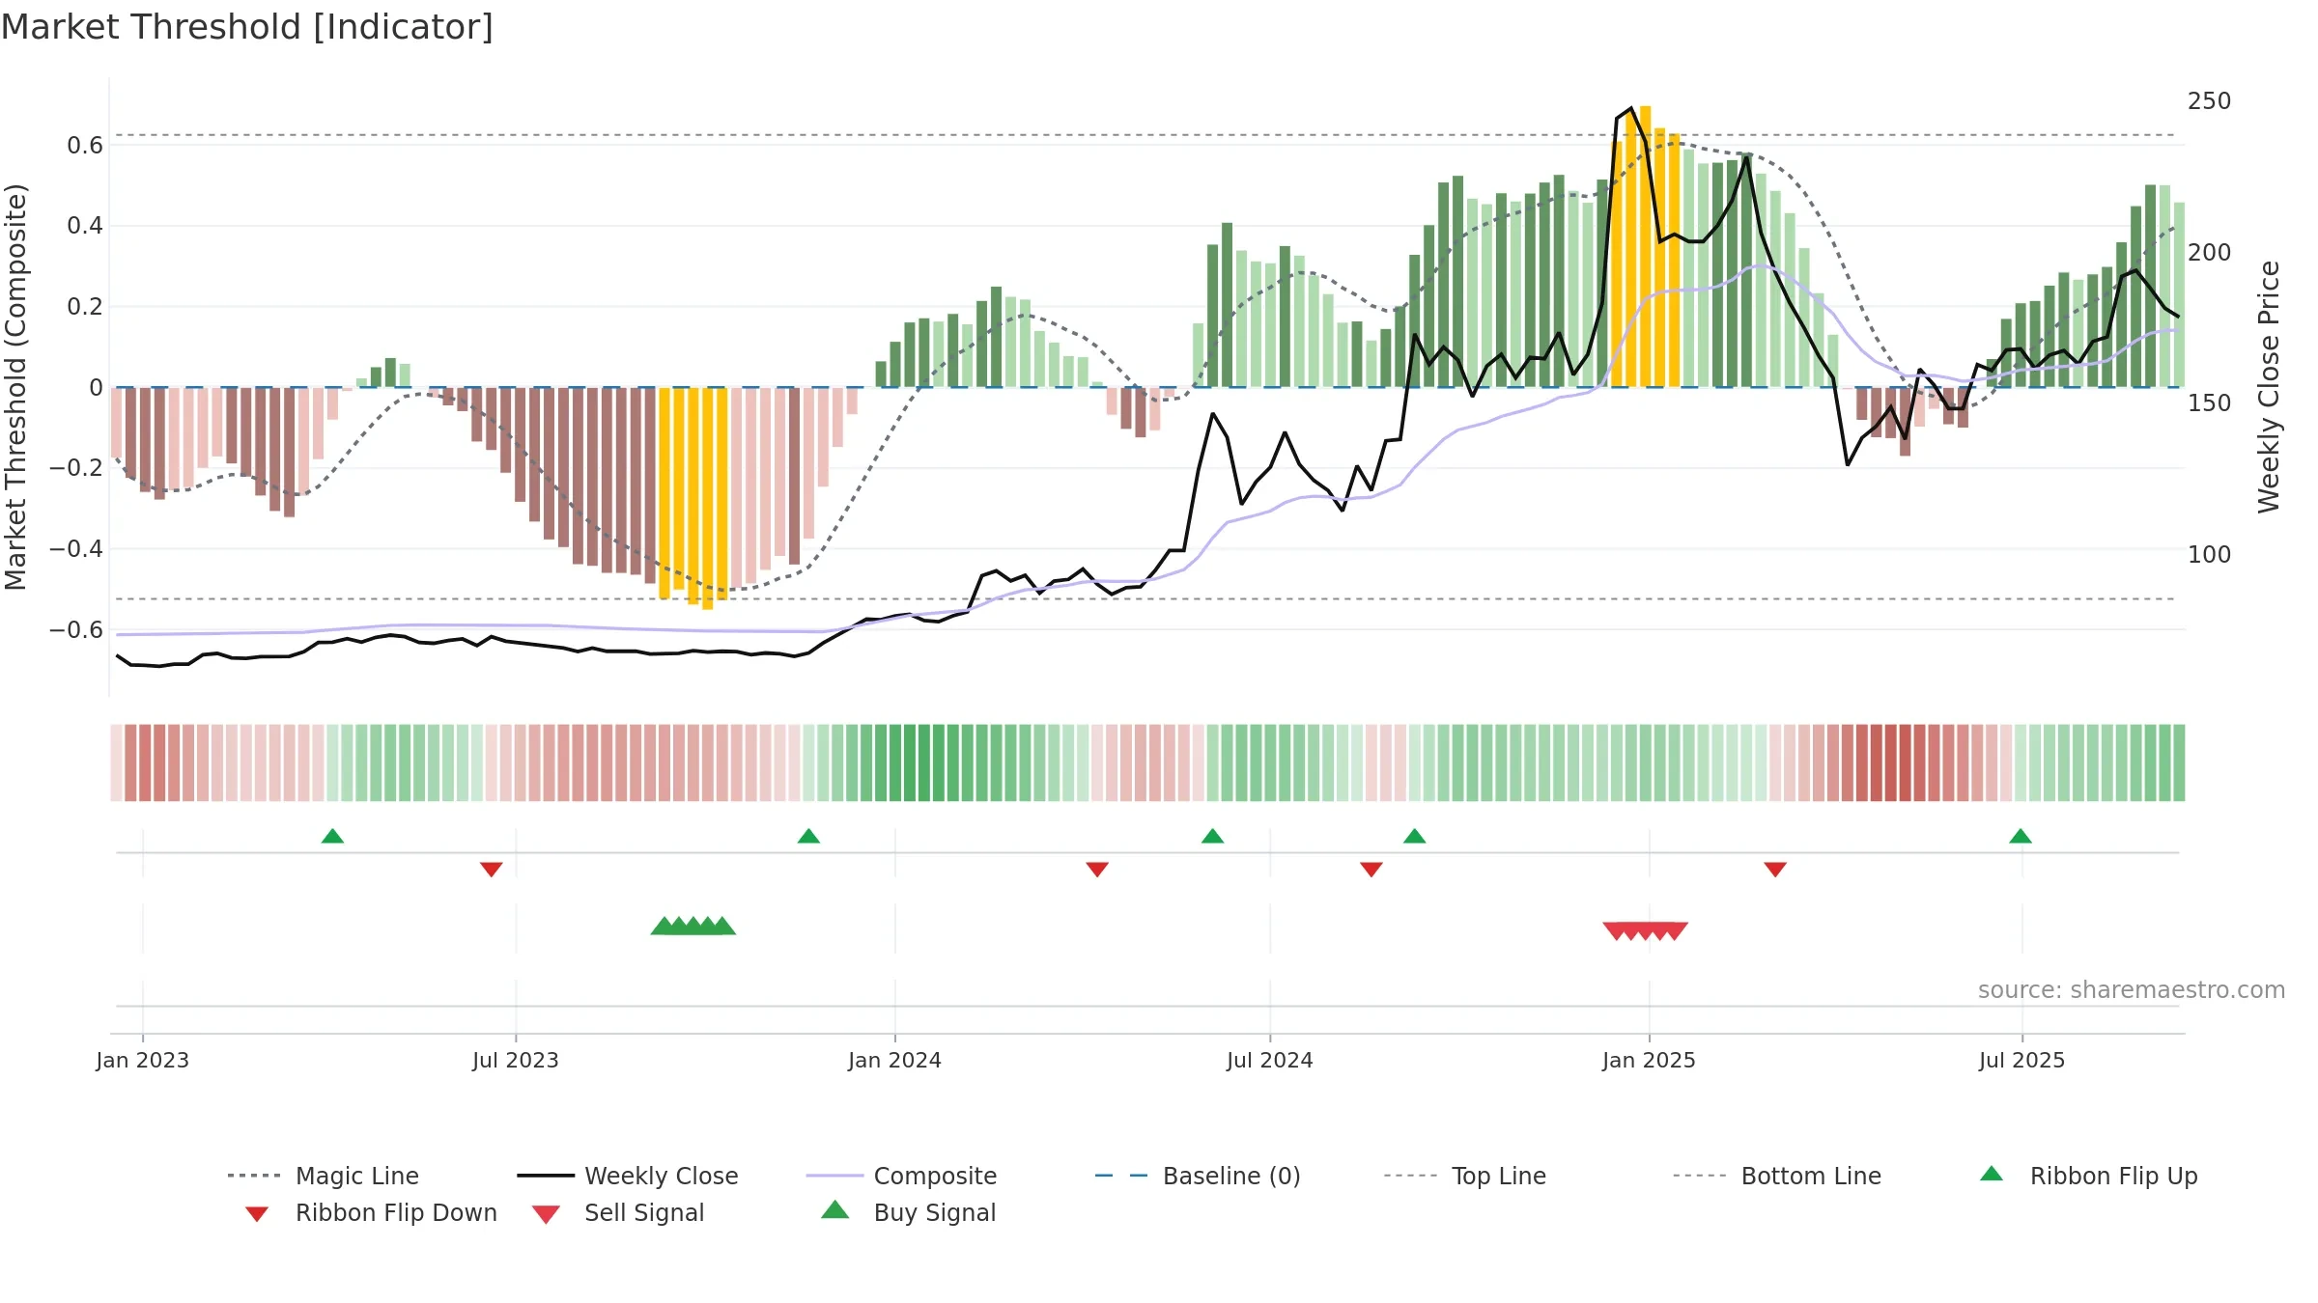2318x1303 pixels.
Task: Click the 250 price axis label
Action: tap(2210, 101)
